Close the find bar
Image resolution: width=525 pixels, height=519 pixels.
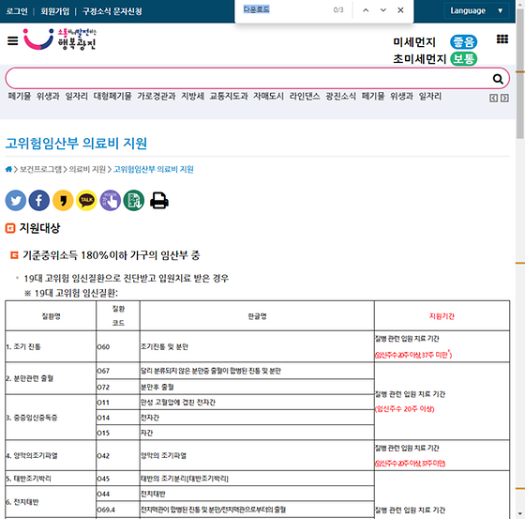tap(400, 10)
